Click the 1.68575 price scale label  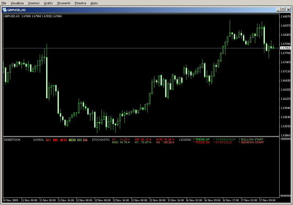tap(286, 25)
